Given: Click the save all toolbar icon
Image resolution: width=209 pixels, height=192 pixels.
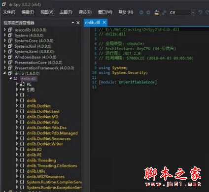Looking at the screenshot, I should click(164, 12).
